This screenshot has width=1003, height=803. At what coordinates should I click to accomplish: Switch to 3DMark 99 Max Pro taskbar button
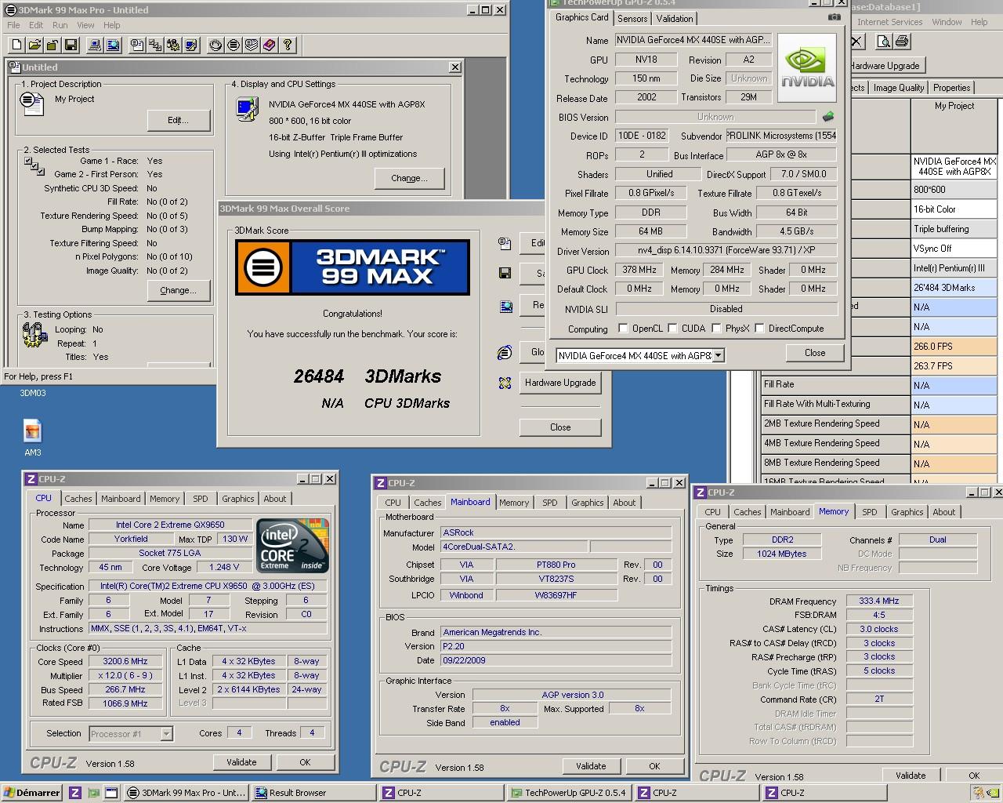pyautogui.click(x=186, y=793)
